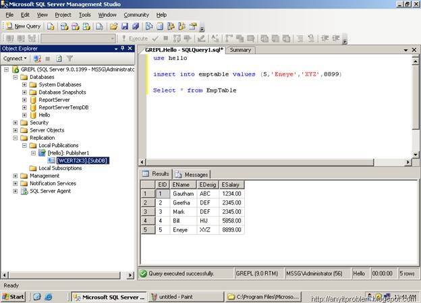The height and width of the screenshot is (303, 421).
Task: Click the Windows Start button
Action: (13, 297)
